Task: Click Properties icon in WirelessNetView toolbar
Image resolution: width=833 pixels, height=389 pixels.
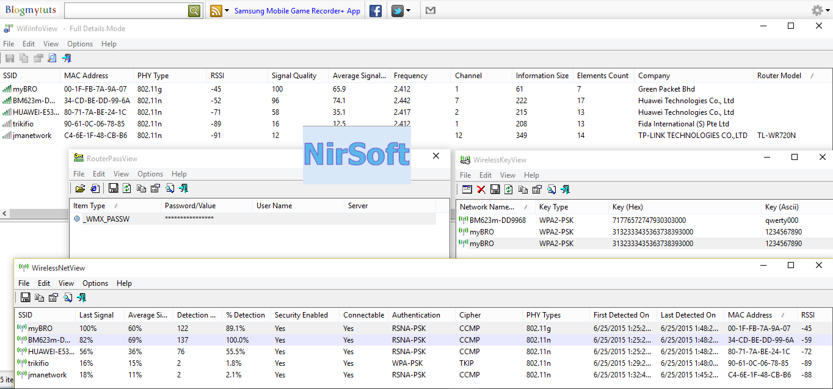Action: [x=53, y=297]
